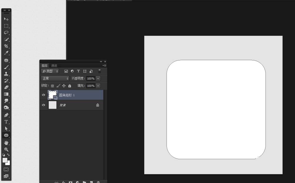
Task: Select the Hand tool
Action: tap(6, 143)
